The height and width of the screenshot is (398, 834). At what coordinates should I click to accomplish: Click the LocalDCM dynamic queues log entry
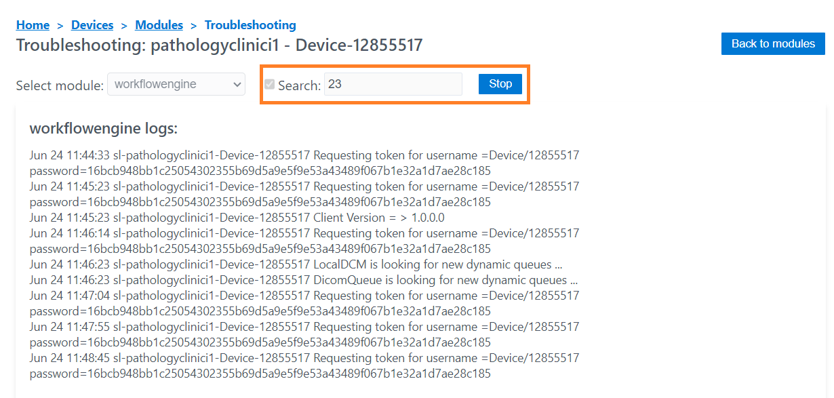click(296, 264)
